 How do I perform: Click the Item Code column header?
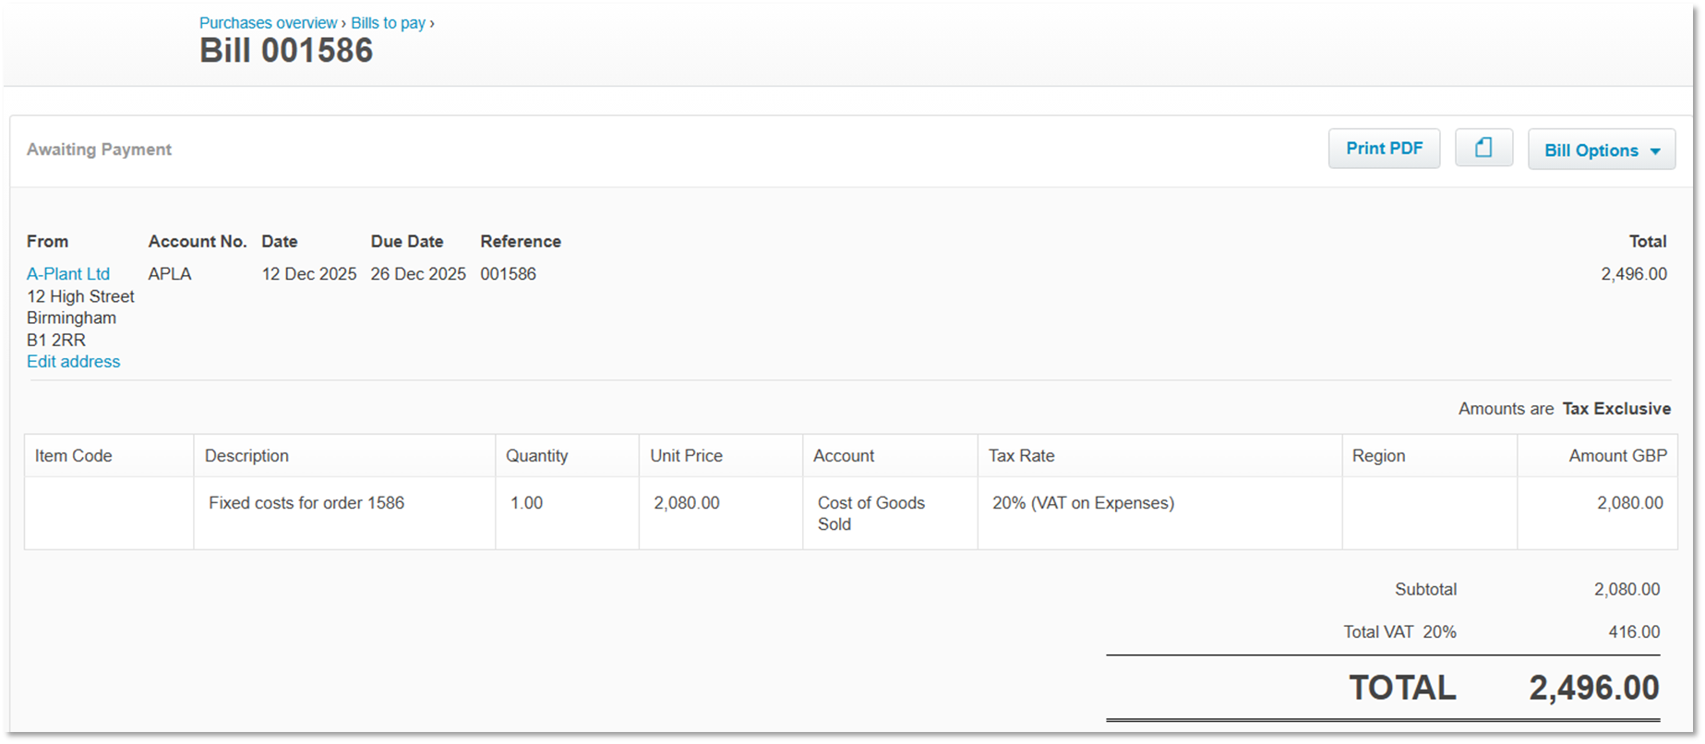[x=74, y=456]
